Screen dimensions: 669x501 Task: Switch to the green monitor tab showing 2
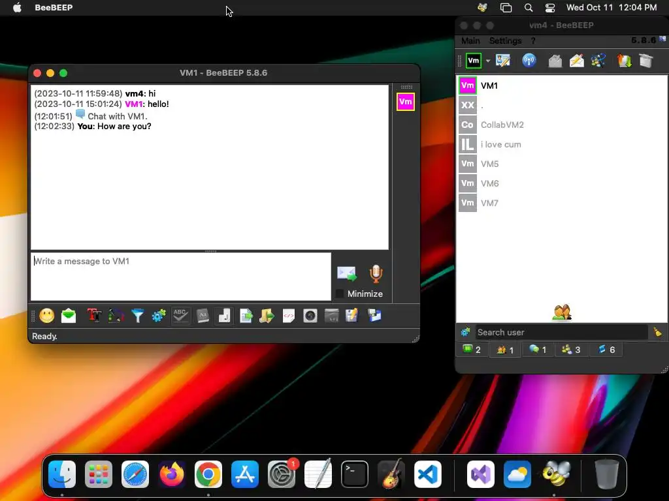coord(472,350)
